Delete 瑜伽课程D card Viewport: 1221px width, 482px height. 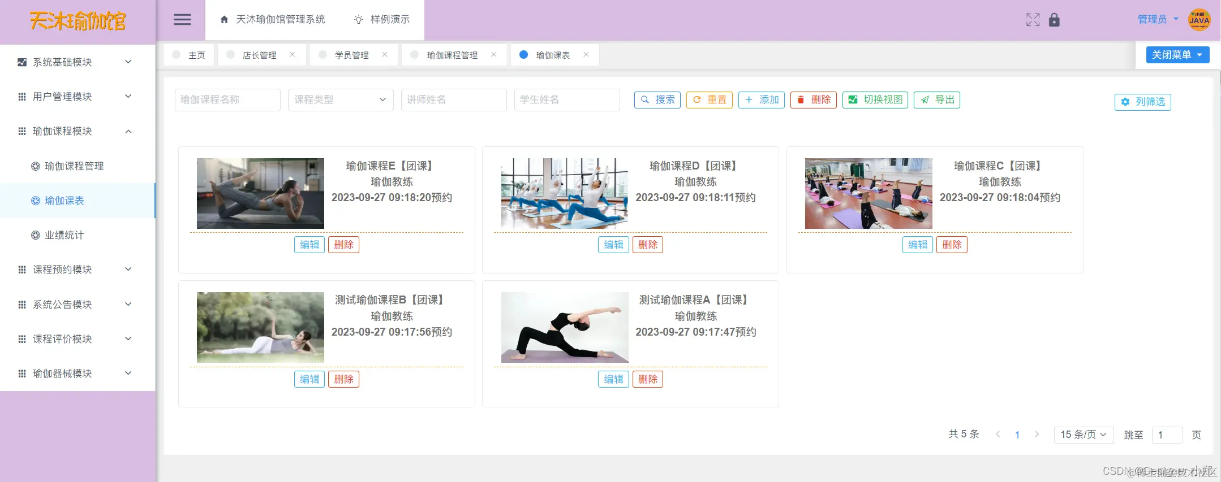pyautogui.click(x=648, y=245)
